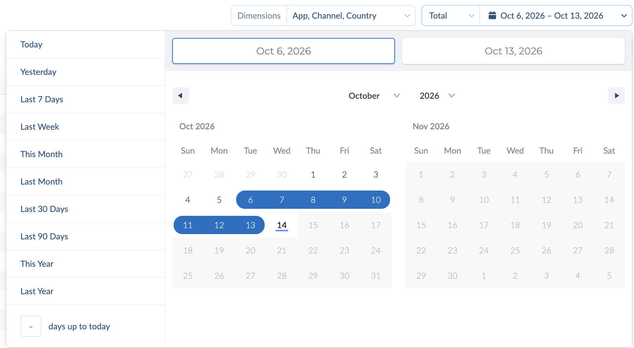The width and height of the screenshot is (634, 348).
Task: Choose the Last 7 Days preset
Action: click(85, 99)
